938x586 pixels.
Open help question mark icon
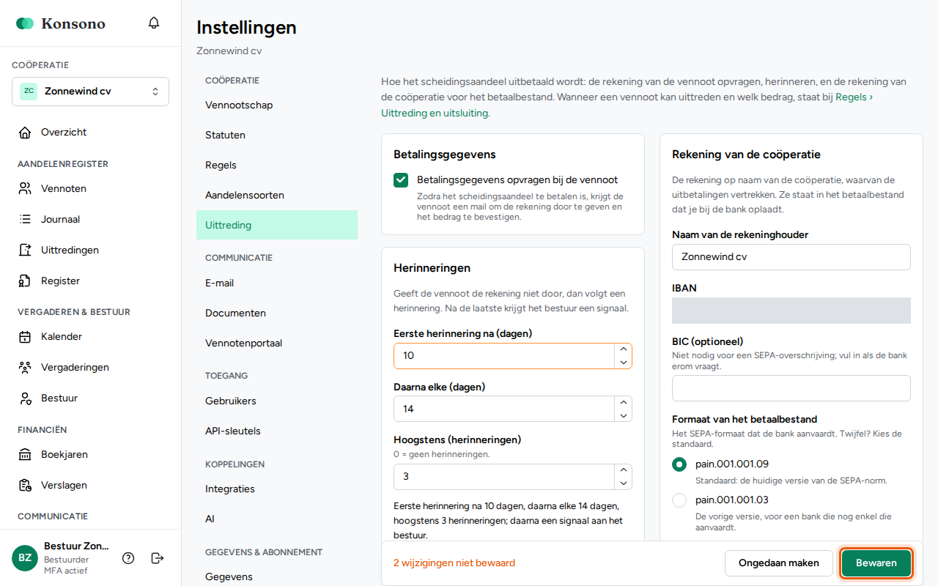coord(128,558)
